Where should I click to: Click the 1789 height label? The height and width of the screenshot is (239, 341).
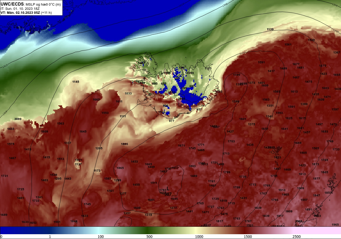tap(227, 172)
